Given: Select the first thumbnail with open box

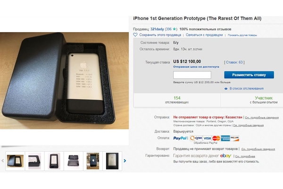Looking at the screenshot, I should coord(15,161).
